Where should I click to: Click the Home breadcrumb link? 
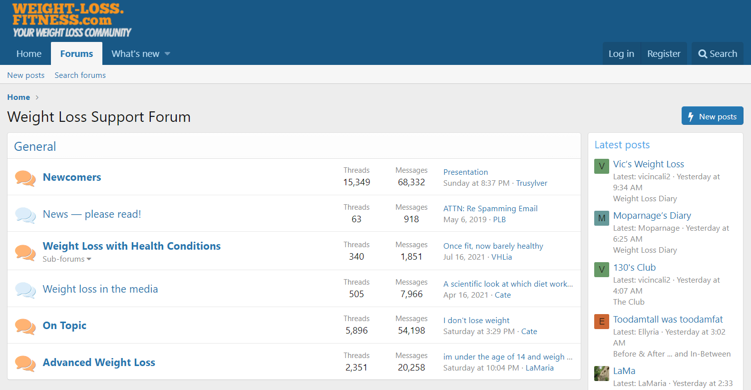coord(18,97)
